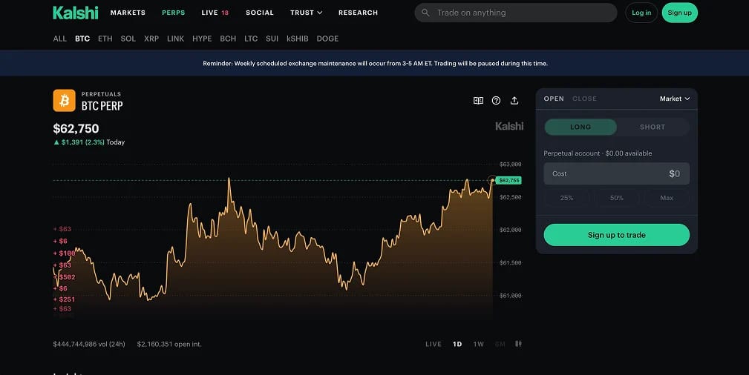Set cost to Max
749x375 pixels.
click(667, 198)
